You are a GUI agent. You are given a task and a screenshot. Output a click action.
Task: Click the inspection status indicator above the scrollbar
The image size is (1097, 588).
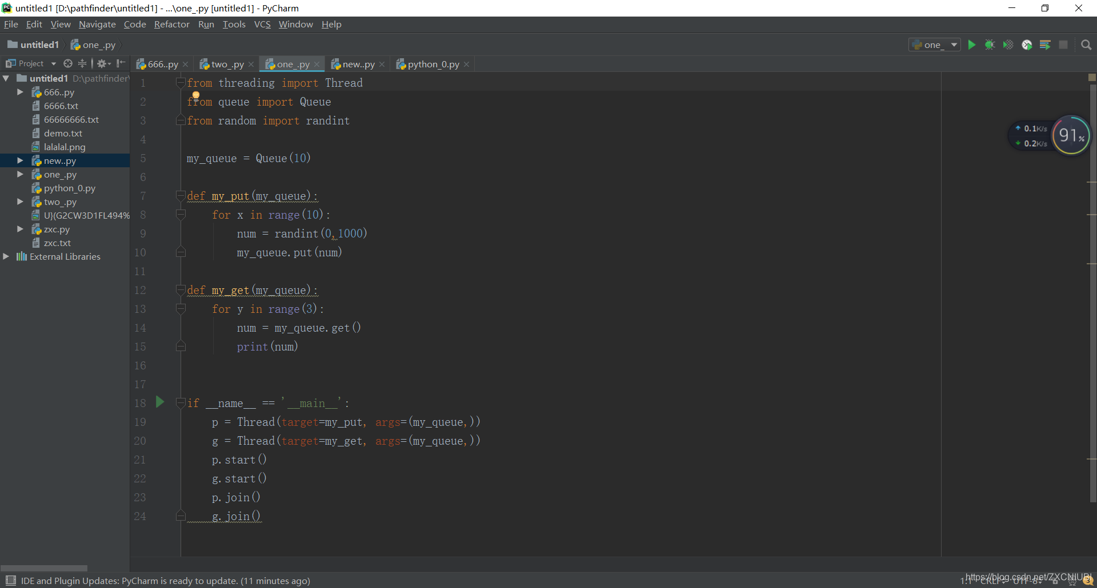pyautogui.click(x=1092, y=77)
